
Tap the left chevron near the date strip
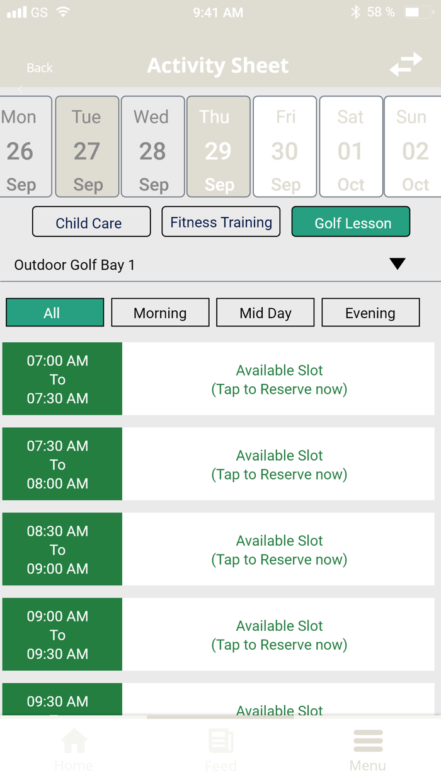[x=19, y=90]
